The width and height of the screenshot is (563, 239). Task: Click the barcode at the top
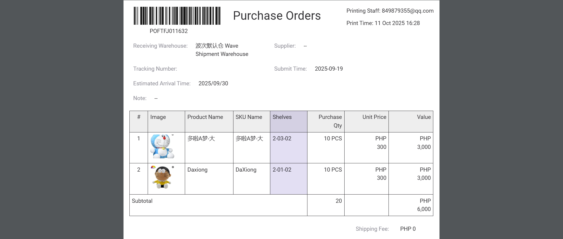[177, 16]
